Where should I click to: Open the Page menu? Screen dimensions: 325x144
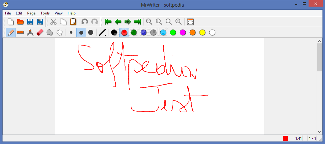[31, 13]
